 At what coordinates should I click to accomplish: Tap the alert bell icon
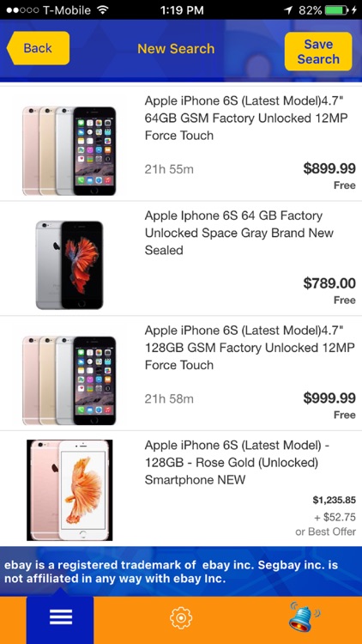[305, 617]
